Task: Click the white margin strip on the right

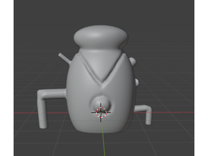Action: coord(201,78)
